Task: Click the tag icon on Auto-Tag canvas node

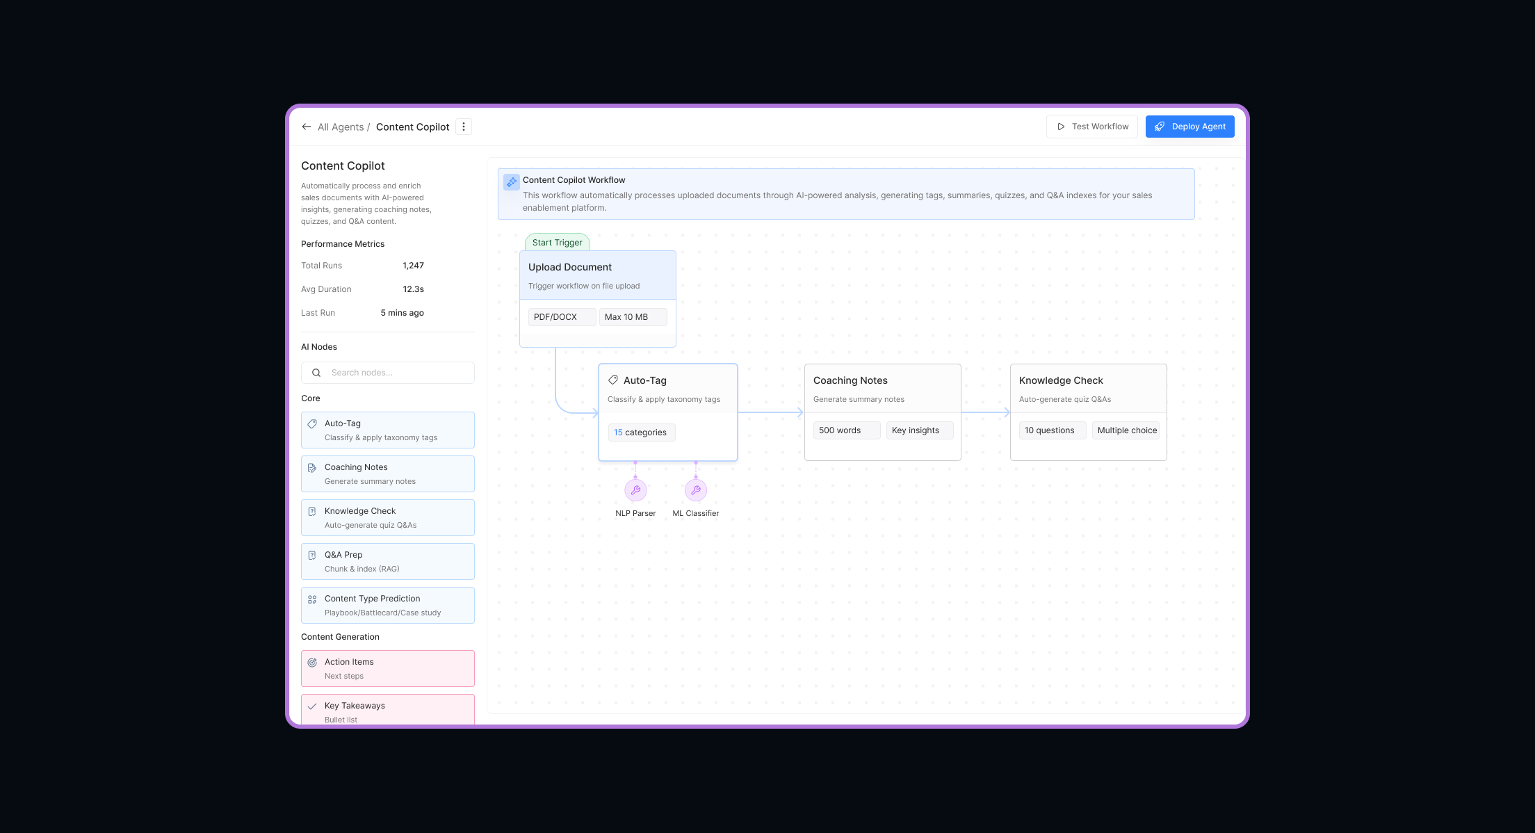Action: 613,380
